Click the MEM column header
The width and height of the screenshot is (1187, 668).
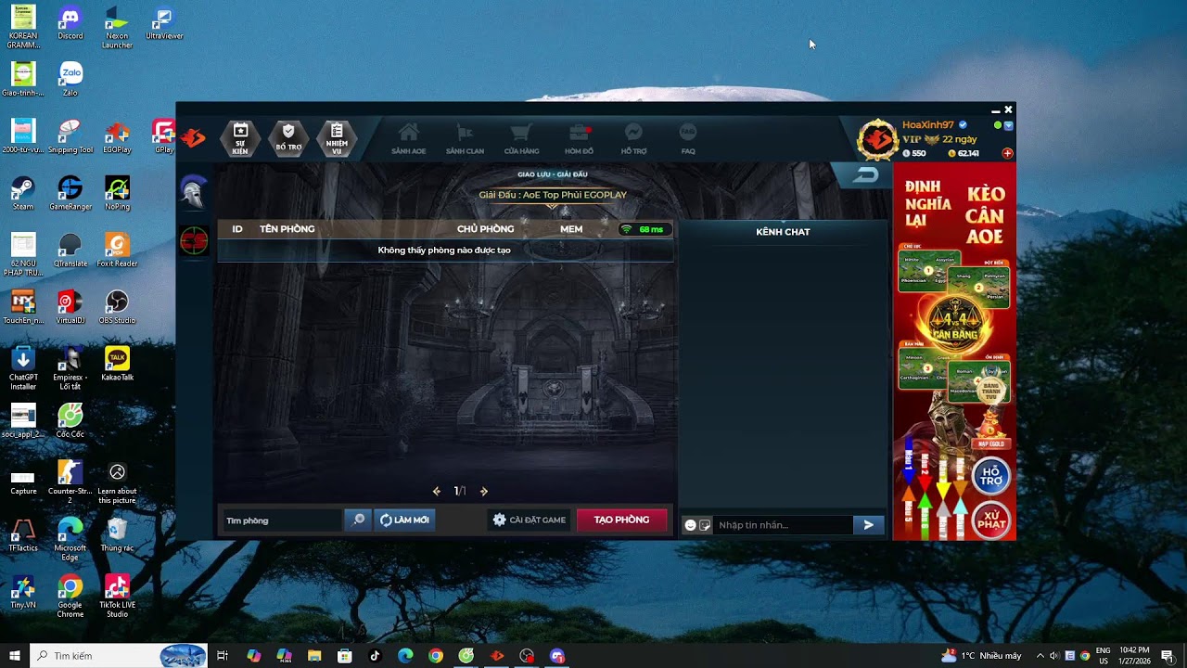click(571, 229)
